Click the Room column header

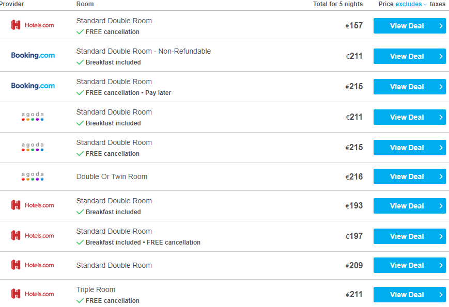[x=85, y=4]
